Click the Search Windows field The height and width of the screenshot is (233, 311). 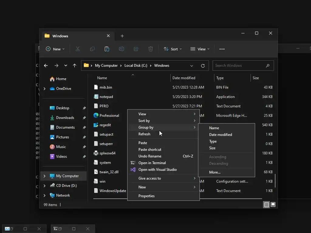point(243,66)
